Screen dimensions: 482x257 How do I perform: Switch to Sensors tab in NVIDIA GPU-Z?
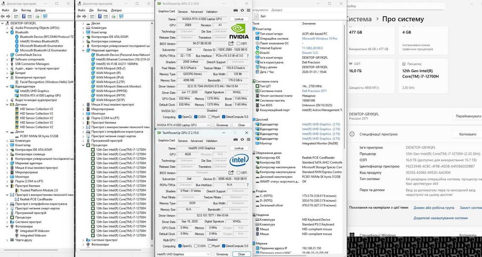(x=183, y=12)
